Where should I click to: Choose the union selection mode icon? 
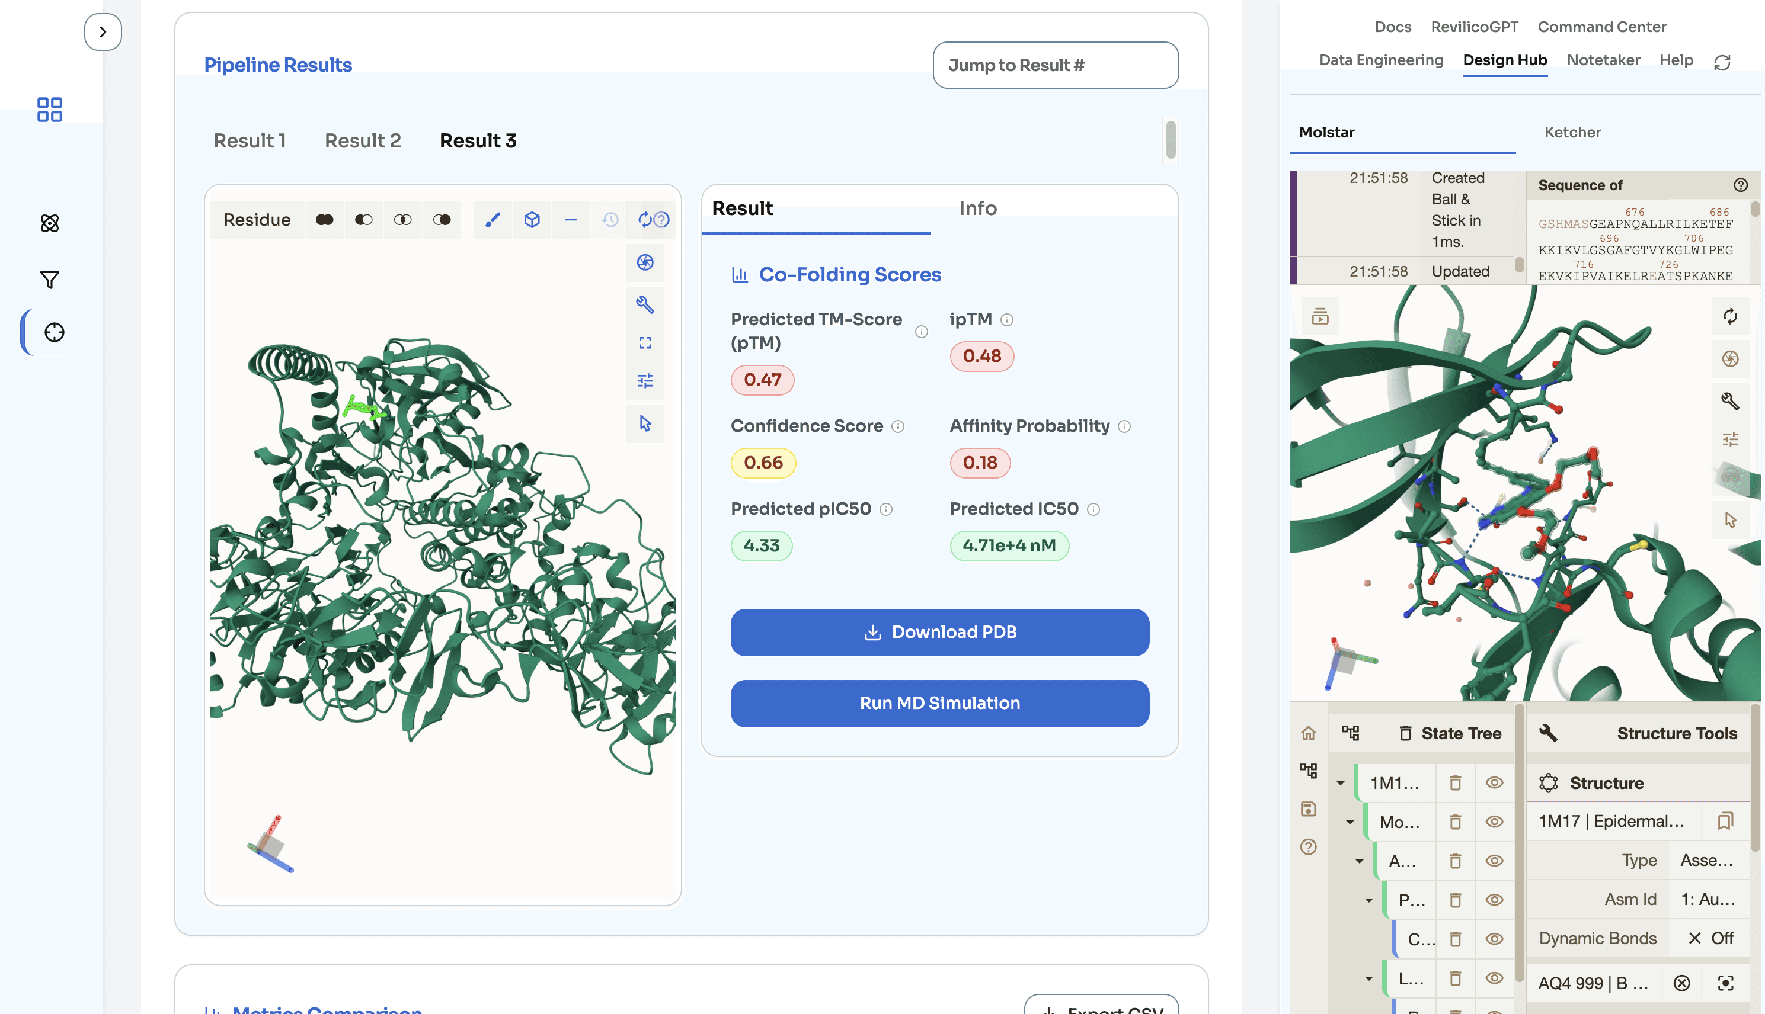[325, 220]
